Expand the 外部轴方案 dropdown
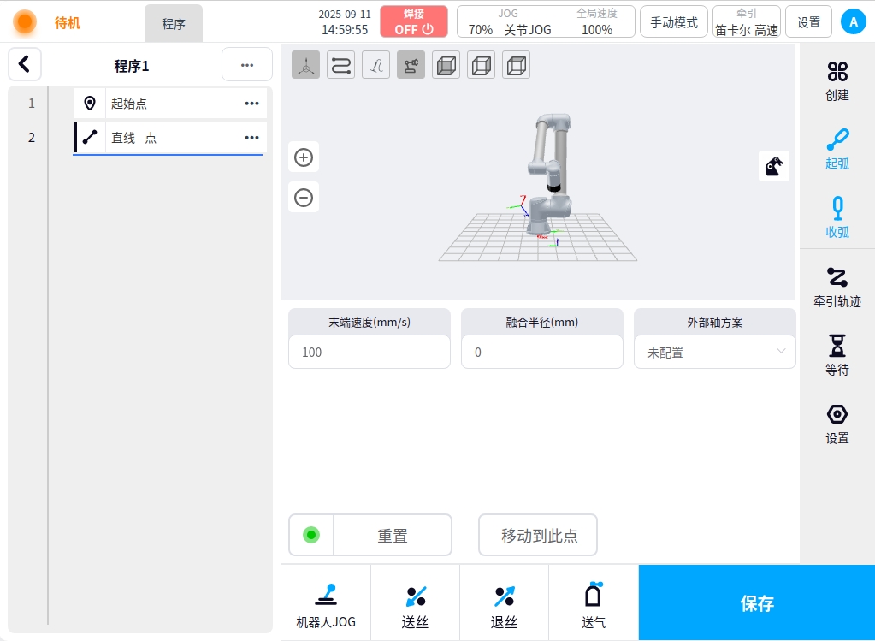875x641 pixels. click(x=714, y=352)
